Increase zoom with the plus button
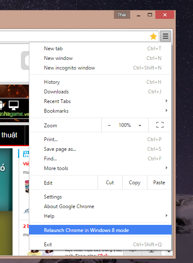This screenshot has width=193, height=263. point(140,125)
